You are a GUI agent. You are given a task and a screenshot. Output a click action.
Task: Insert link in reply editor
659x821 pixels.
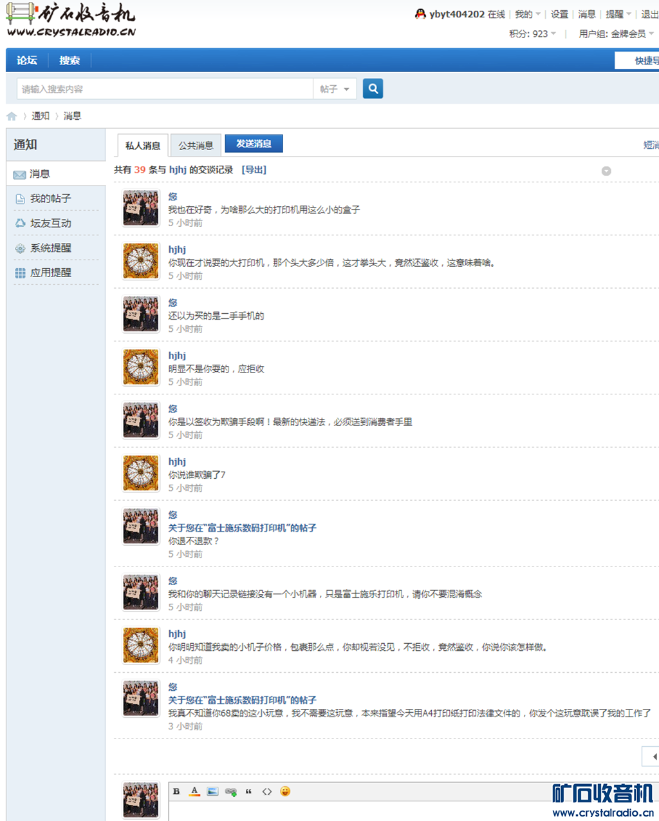pyautogui.click(x=230, y=791)
